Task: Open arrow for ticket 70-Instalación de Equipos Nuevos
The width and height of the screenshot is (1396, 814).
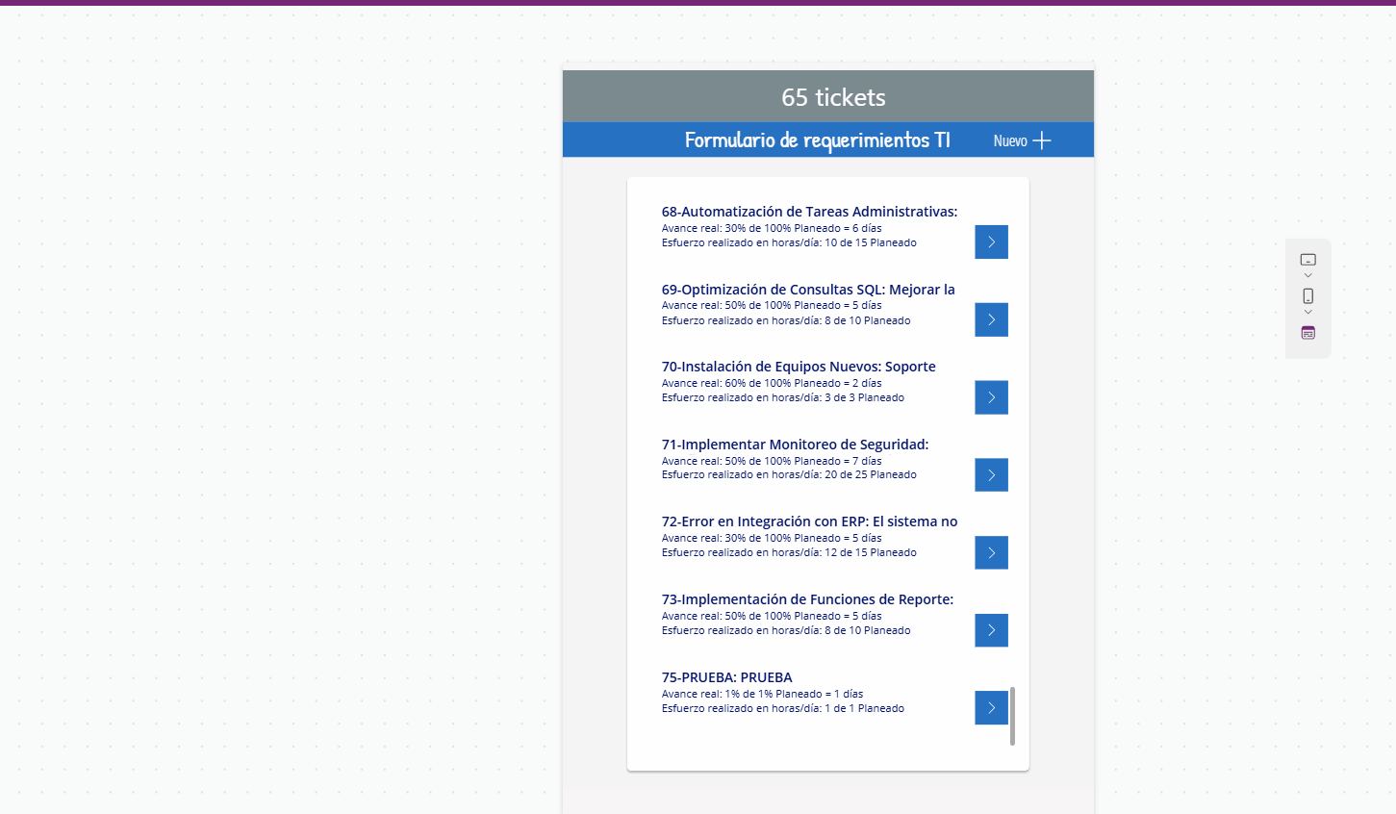Action: (x=991, y=396)
